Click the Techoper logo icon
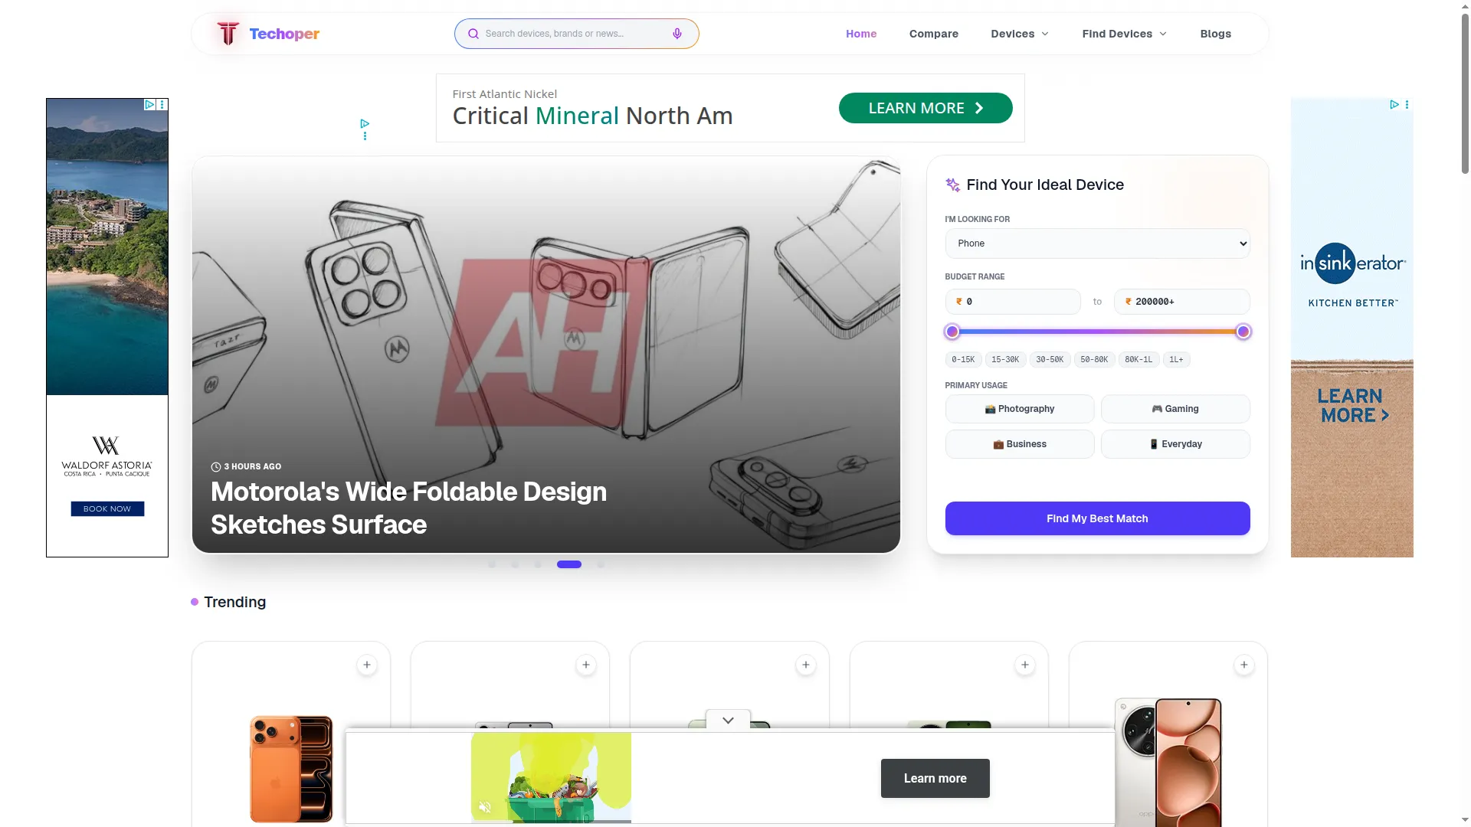The image size is (1471, 827). tap(228, 34)
